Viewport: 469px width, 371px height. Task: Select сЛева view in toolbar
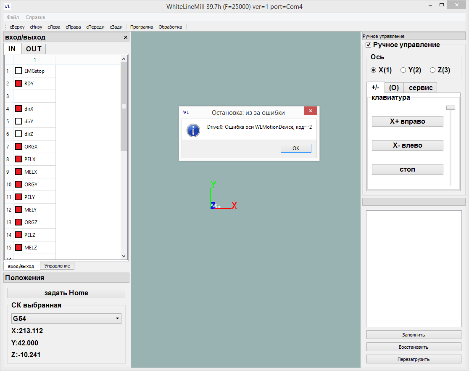54,27
